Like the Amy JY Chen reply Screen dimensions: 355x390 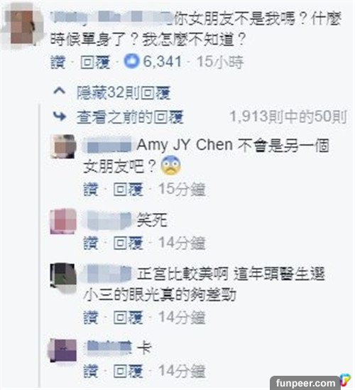tap(91, 189)
